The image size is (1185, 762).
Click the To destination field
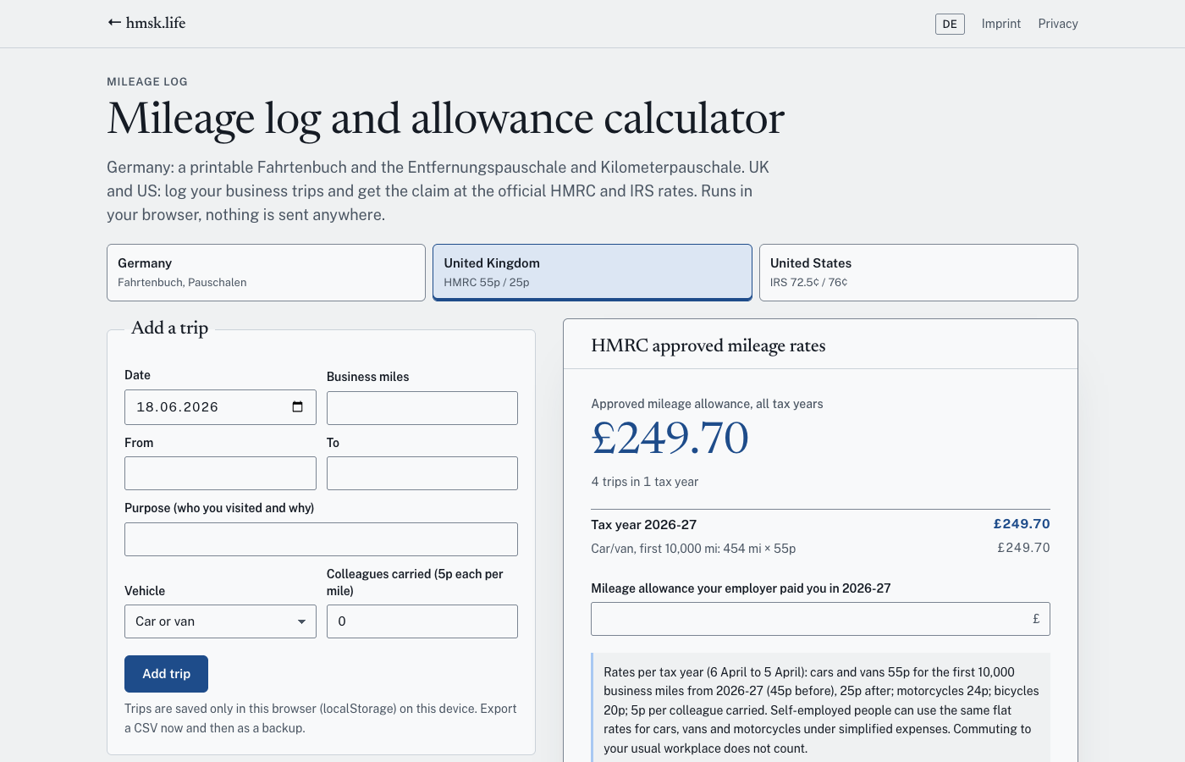click(422, 473)
